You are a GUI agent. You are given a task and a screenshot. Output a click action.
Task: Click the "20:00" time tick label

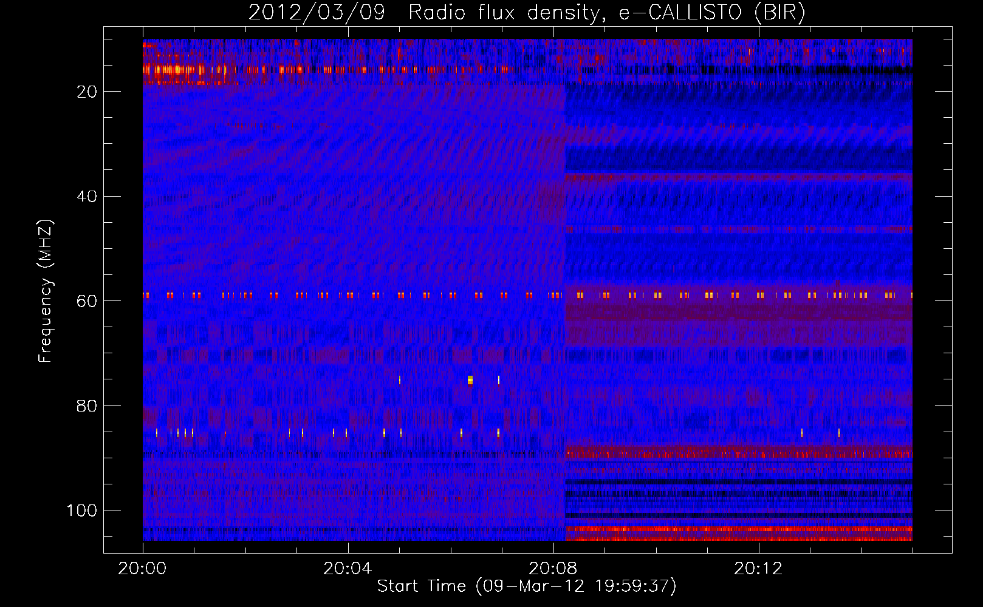pyautogui.click(x=142, y=569)
